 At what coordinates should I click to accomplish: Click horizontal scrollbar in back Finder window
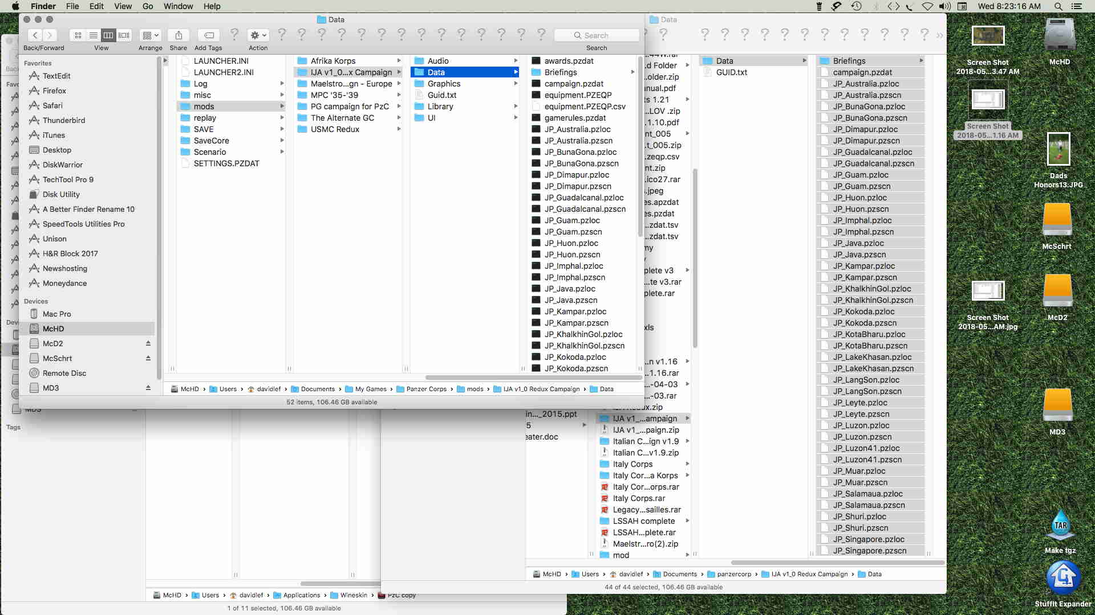837,563
